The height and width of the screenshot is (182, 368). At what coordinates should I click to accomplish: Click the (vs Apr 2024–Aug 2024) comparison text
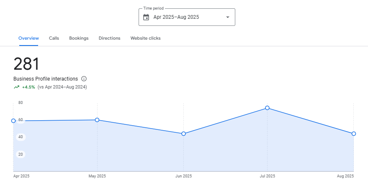pos(62,87)
